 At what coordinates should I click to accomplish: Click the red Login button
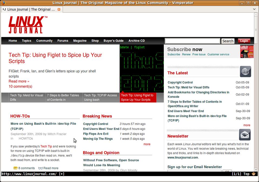coord(244,41)
